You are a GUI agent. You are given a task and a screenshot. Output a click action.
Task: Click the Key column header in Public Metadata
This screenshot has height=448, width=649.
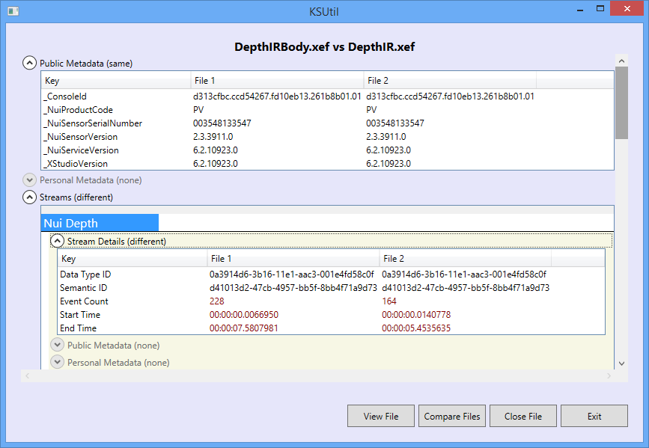116,81
